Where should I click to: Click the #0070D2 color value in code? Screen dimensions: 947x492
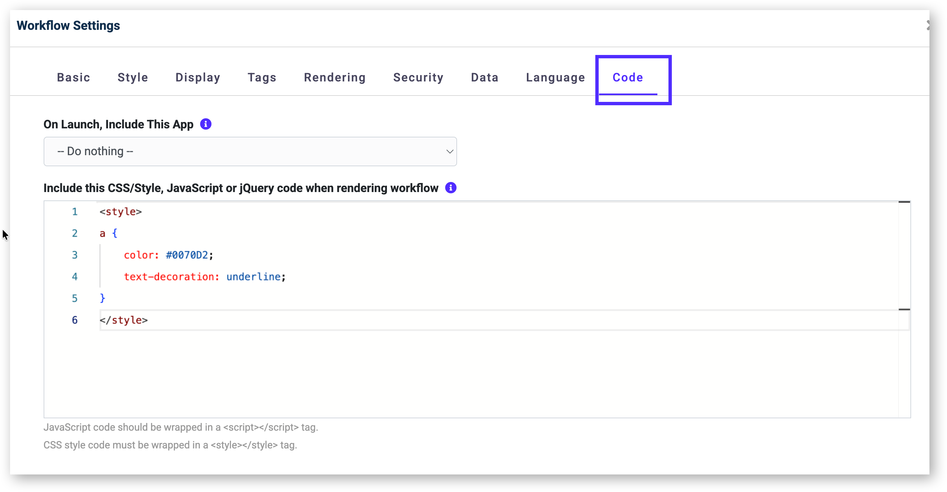pyautogui.click(x=187, y=255)
